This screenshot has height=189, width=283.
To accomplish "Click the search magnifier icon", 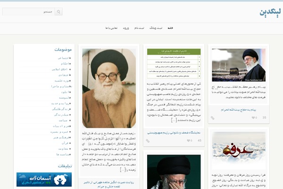I will coord(58,12).
